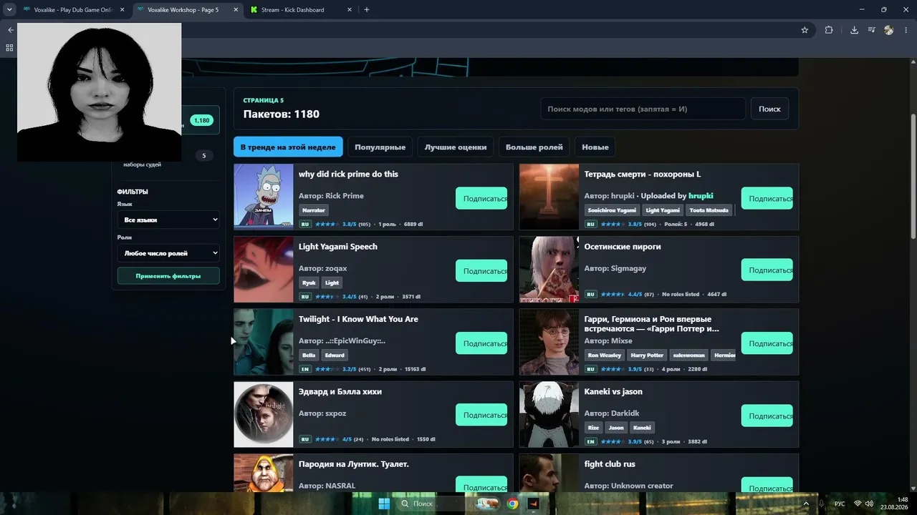Click the 'Применить фильтры' button
This screenshot has width=917, height=515.
[168, 275]
